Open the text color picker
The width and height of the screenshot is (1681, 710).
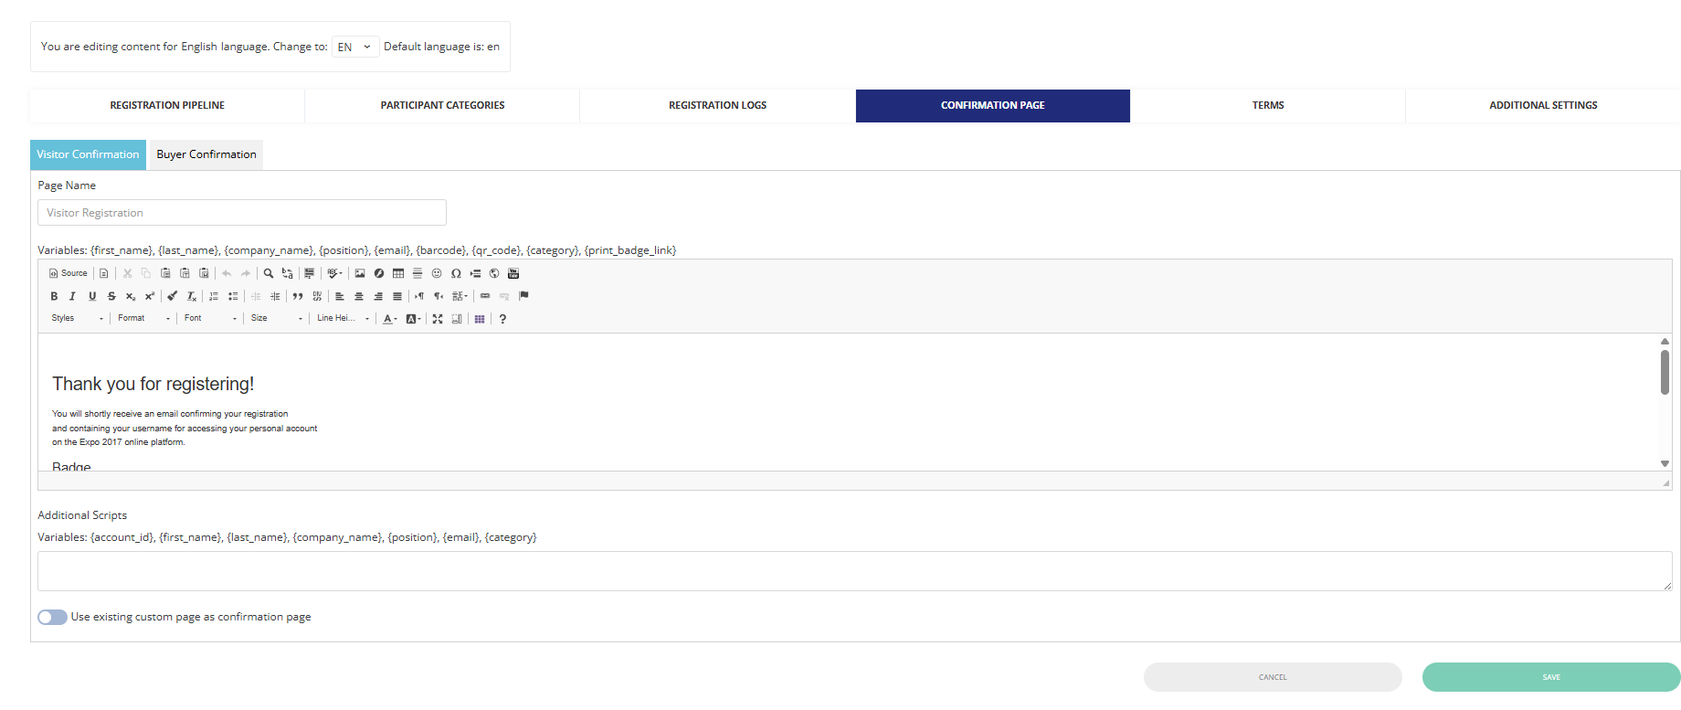pos(389,319)
